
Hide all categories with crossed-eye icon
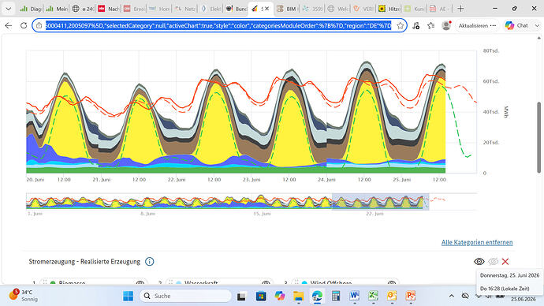(493, 262)
